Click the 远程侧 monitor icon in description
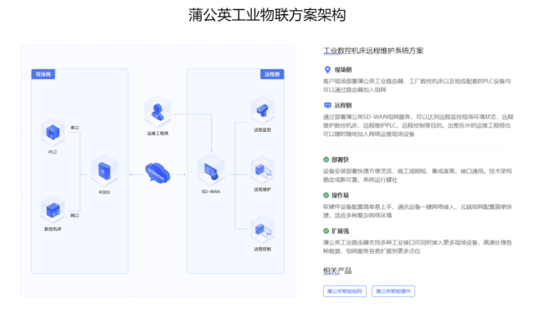534x313 pixels. pyautogui.click(x=327, y=105)
